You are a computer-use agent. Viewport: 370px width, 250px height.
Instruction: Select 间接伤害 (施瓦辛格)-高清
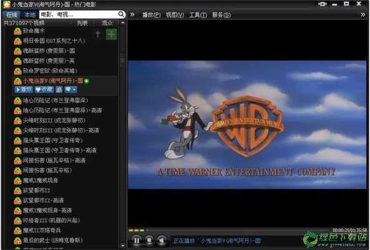pos(54,161)
